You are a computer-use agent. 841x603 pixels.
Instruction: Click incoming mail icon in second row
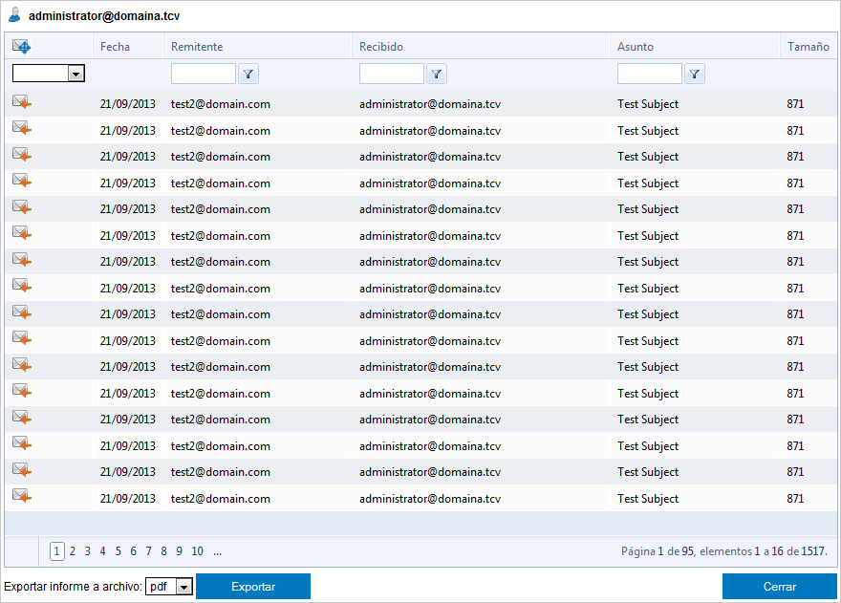(21, 130)
